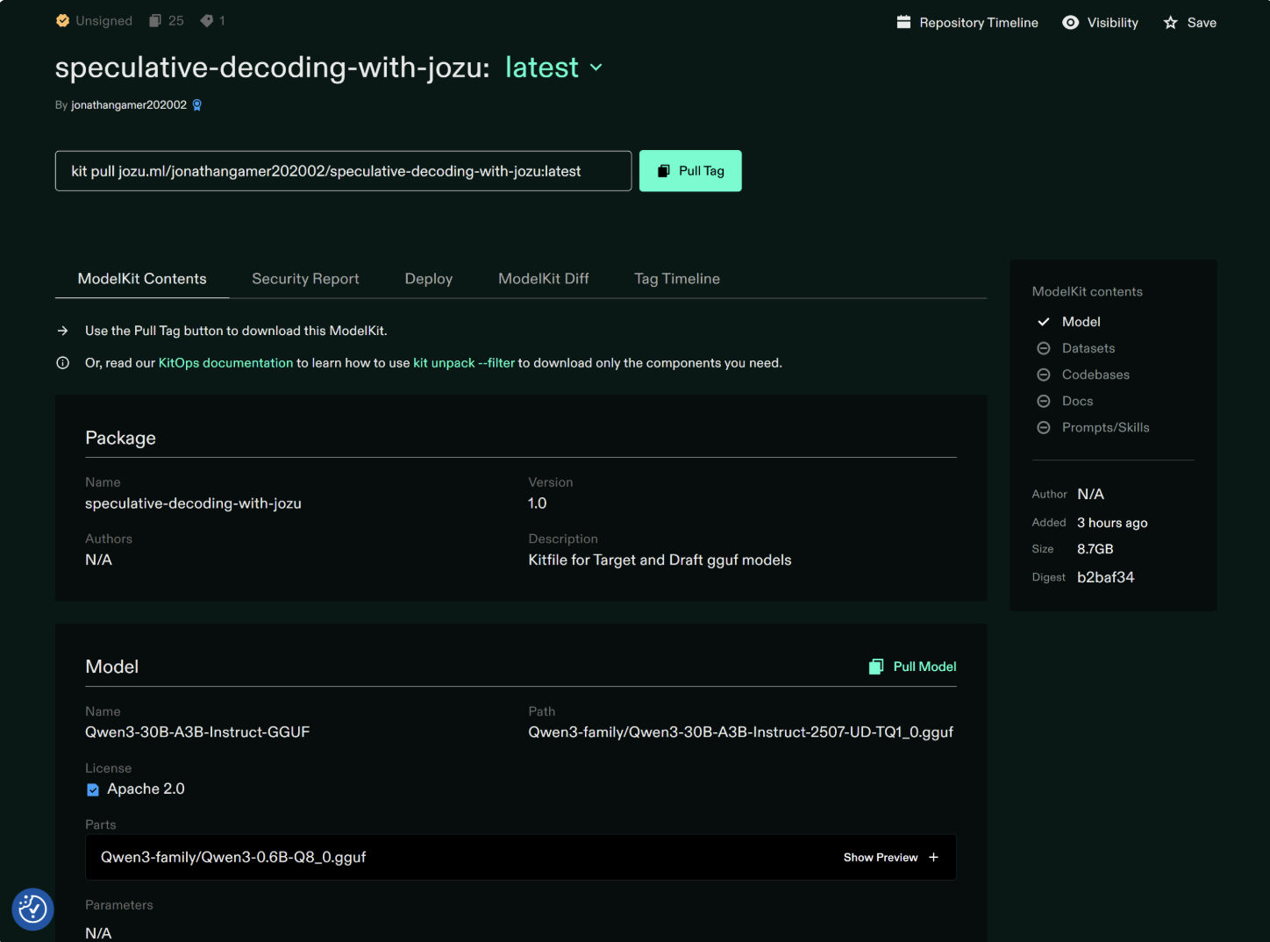Click the copies count icon showing 25
This screenshot has height=942, width=1270.
155,21
